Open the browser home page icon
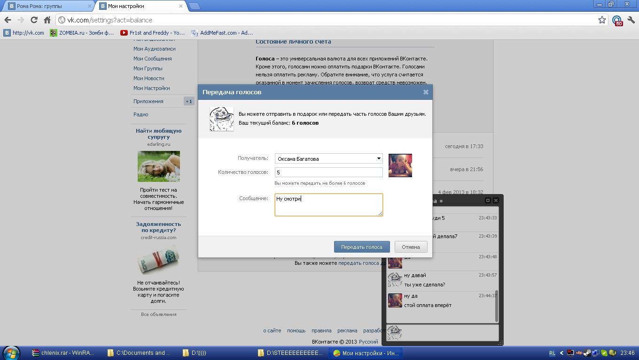This screenshot has width=639, height=360. coord(47,20)
